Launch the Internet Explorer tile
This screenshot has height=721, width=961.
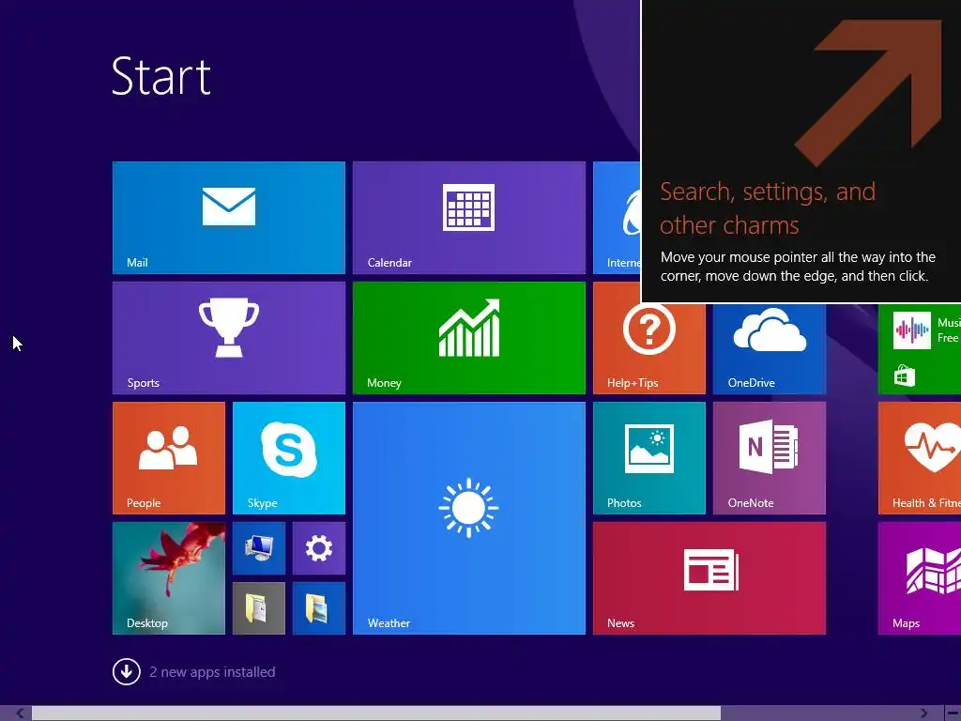click(x=617, y=218)
